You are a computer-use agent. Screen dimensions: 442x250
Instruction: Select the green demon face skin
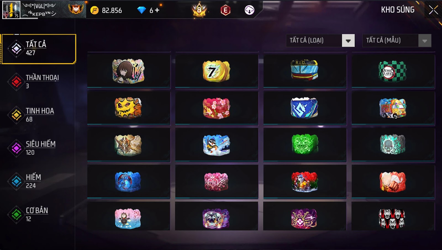305,145
